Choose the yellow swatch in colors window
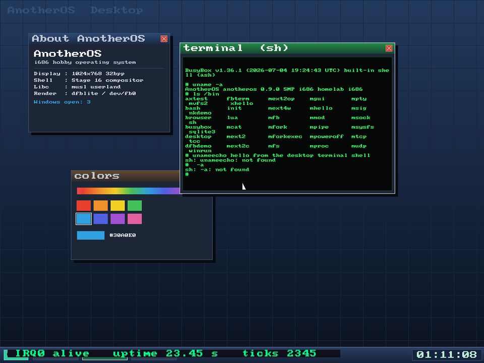484x363 pixels. 117,206
